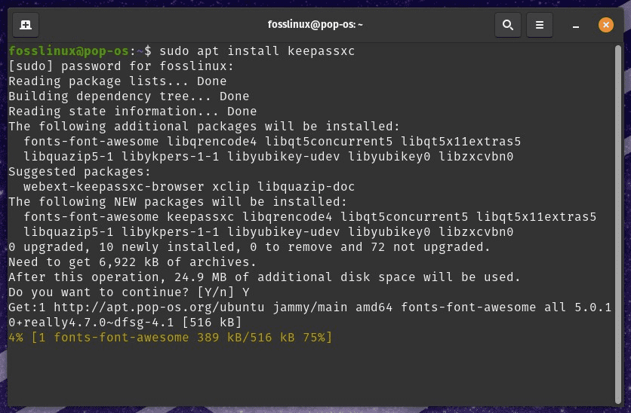Click 'libquazip-doc' suggested package
631x413 pixels.
306,187
